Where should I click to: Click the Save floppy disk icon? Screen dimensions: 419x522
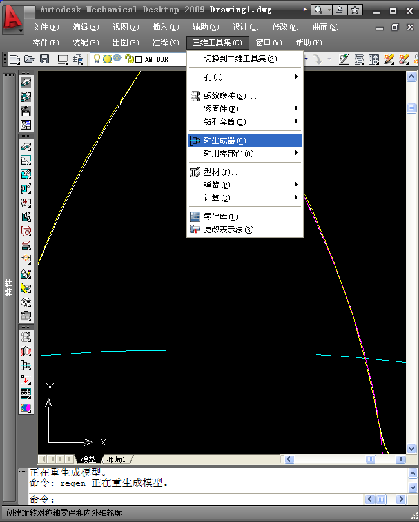click(x=44, y=59)
